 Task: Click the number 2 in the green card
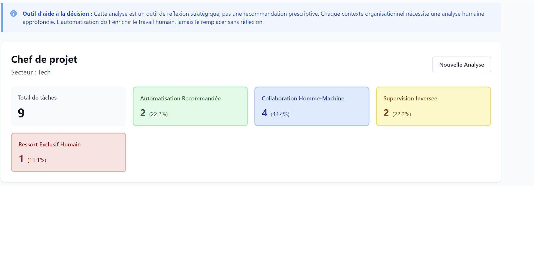143,113
